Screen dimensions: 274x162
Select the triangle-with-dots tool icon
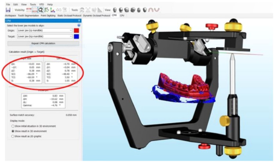pos(88,10)
